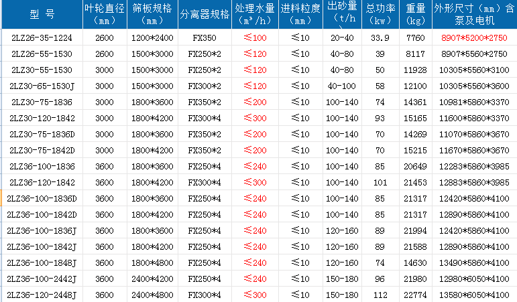Screen dimensions: 517x302
Task: Click model cell 2LZ30-75-1842D
Action: pos(42,150)
